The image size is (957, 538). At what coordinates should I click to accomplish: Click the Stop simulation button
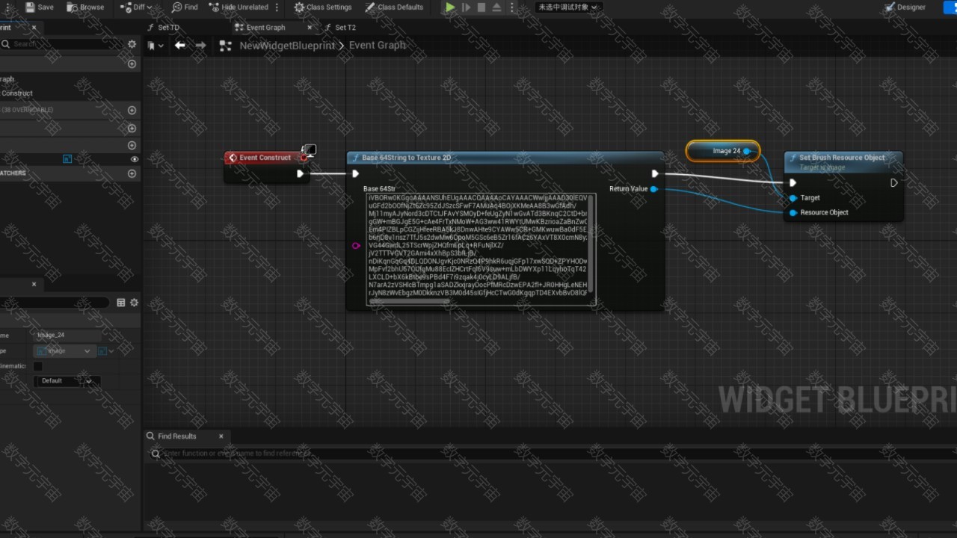481,7
